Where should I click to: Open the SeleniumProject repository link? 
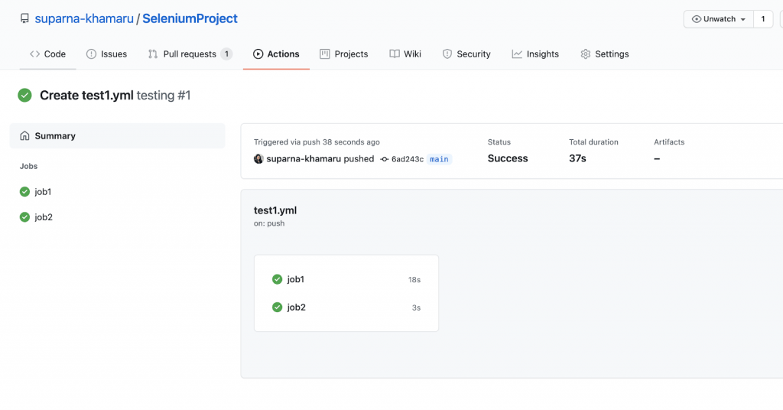(190, 18)
